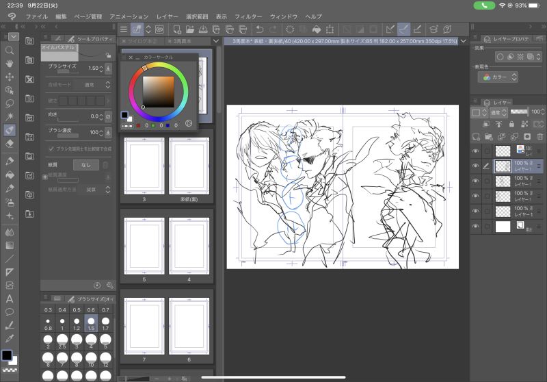The width and height of the screenshot is (547, 382).
Task: Open the アニメーション menu
Action: click(129, 16)
